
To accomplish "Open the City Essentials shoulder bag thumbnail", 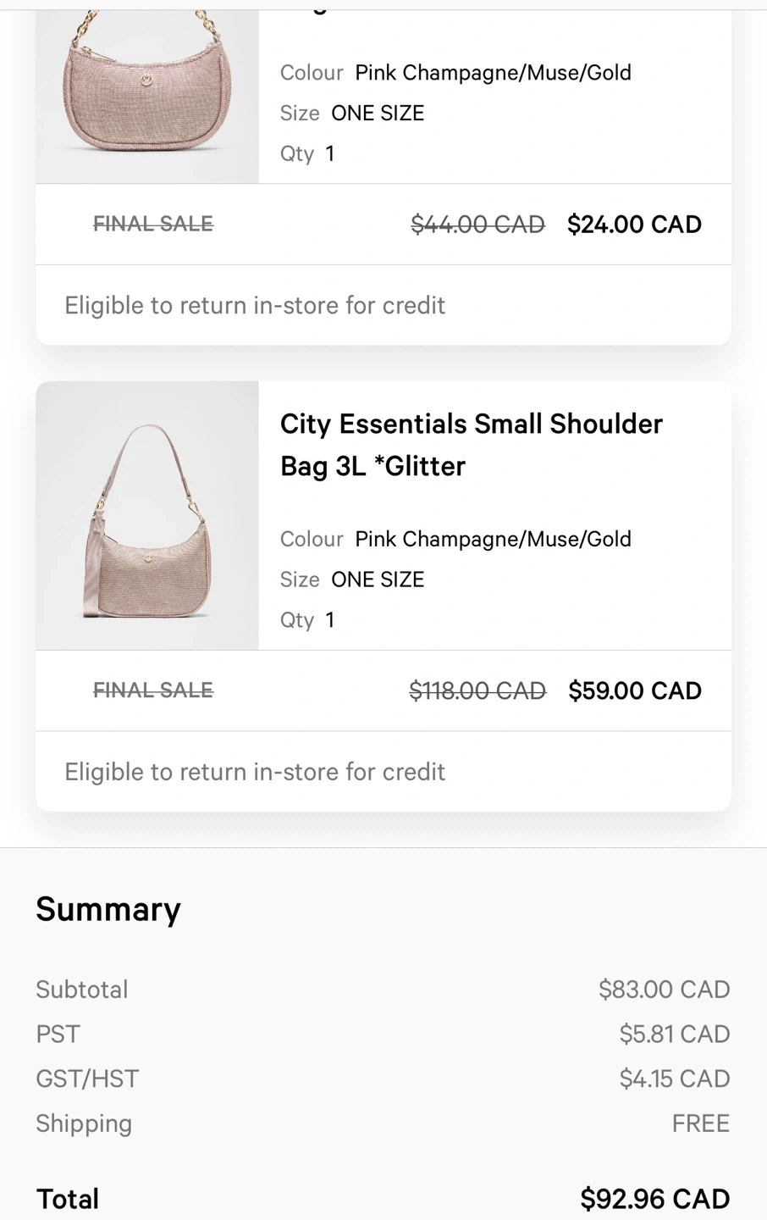I will tap(147, 515).
